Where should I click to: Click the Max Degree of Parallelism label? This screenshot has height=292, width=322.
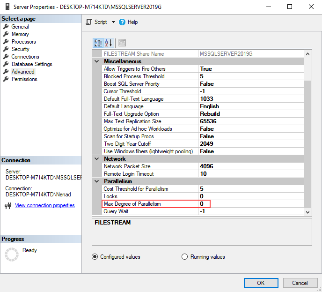point(132,204)
